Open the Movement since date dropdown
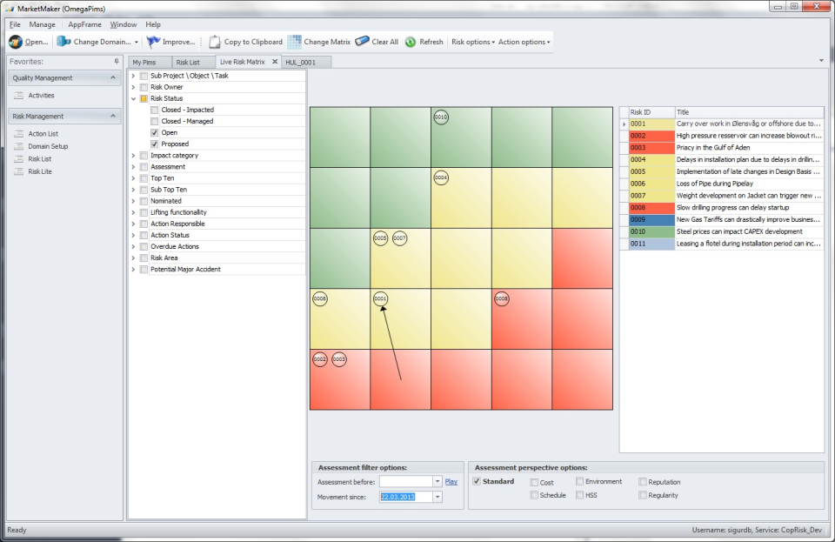The height and width of the screenshot is (542, 835). (x=437, y=497)
